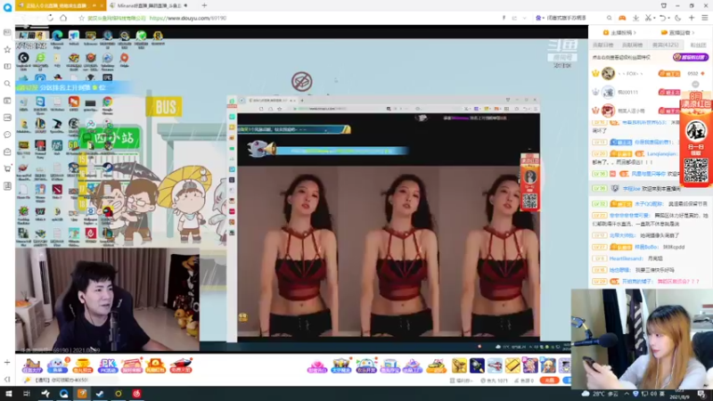Toggle night mode moon icon

(x=678, y=18)
